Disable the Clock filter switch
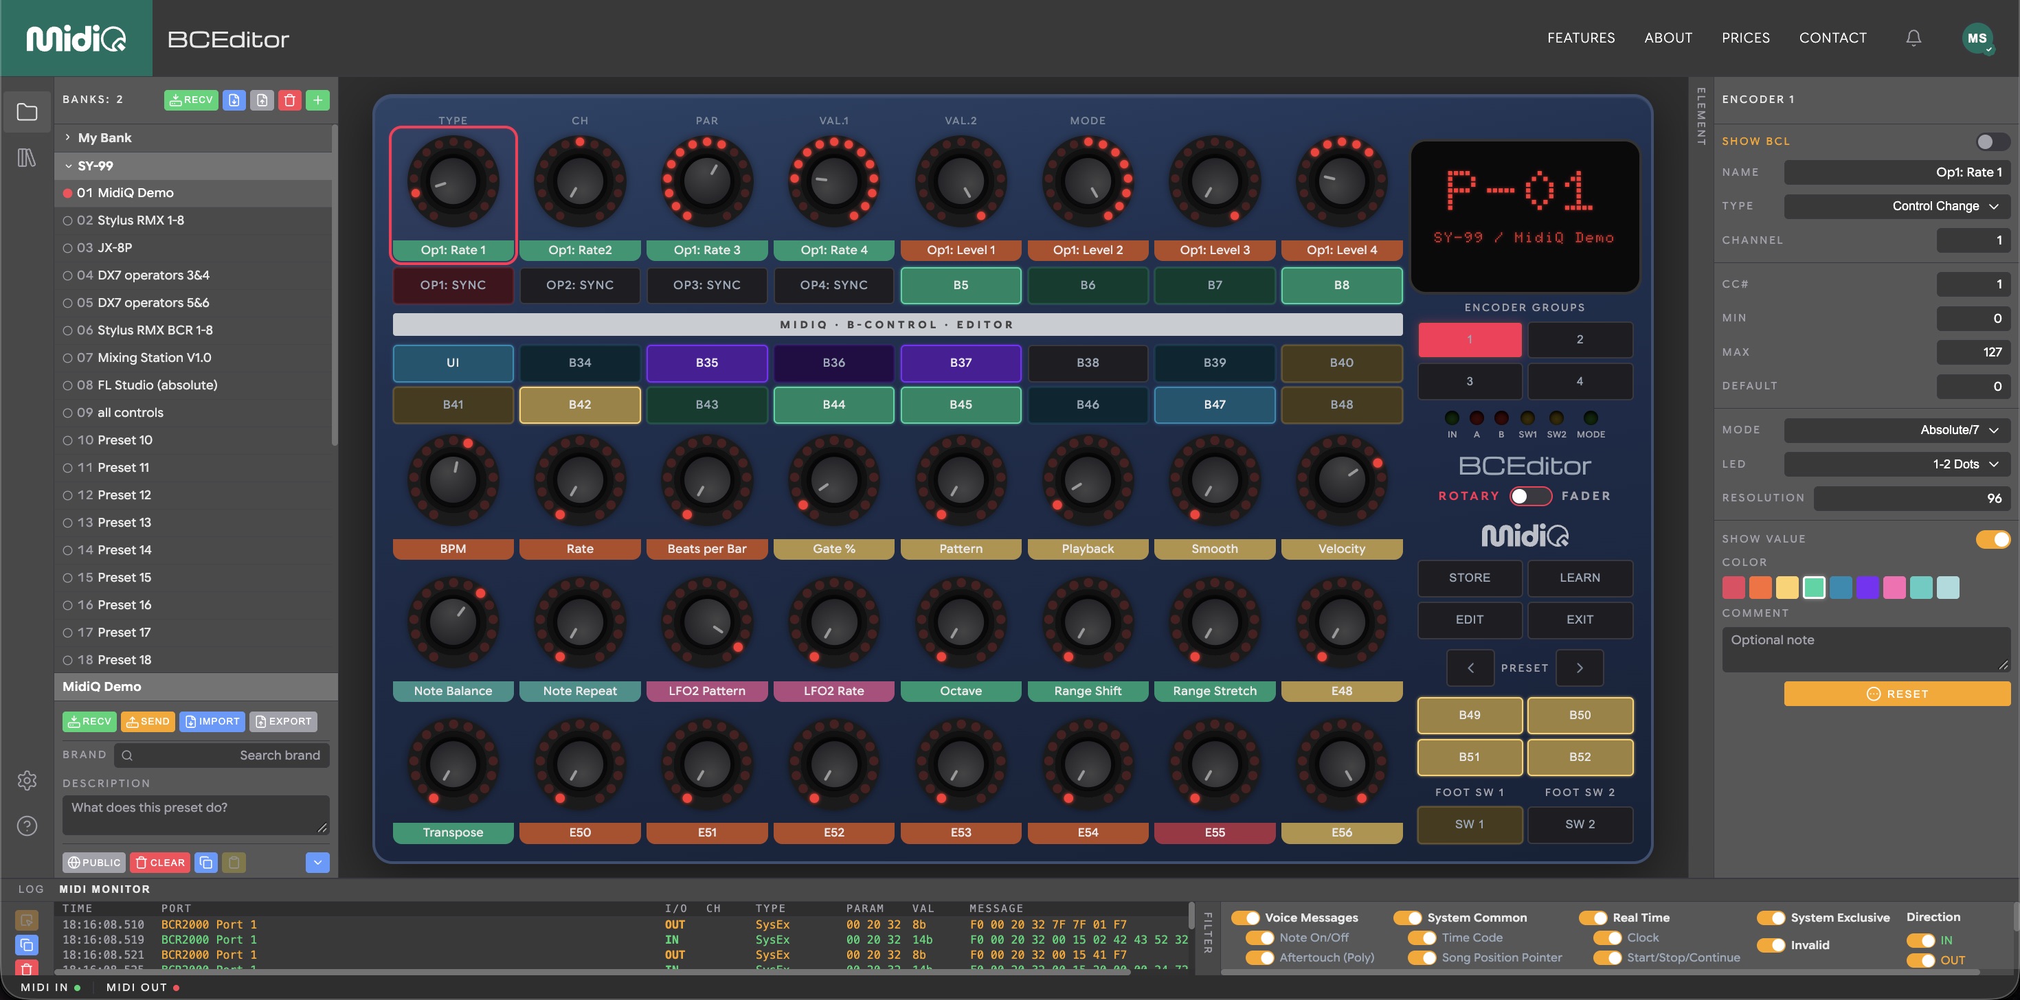 (x=1607, y=937)
